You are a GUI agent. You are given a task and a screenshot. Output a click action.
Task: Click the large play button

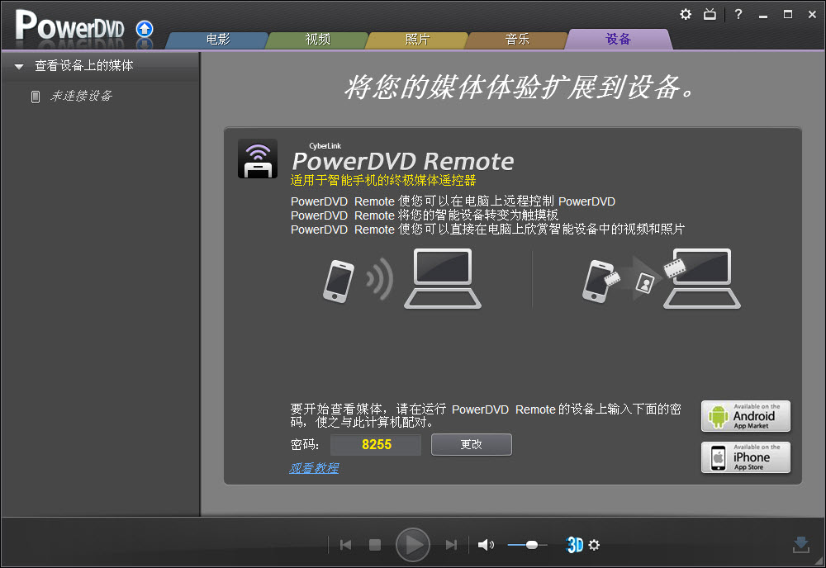coord(413,545)
